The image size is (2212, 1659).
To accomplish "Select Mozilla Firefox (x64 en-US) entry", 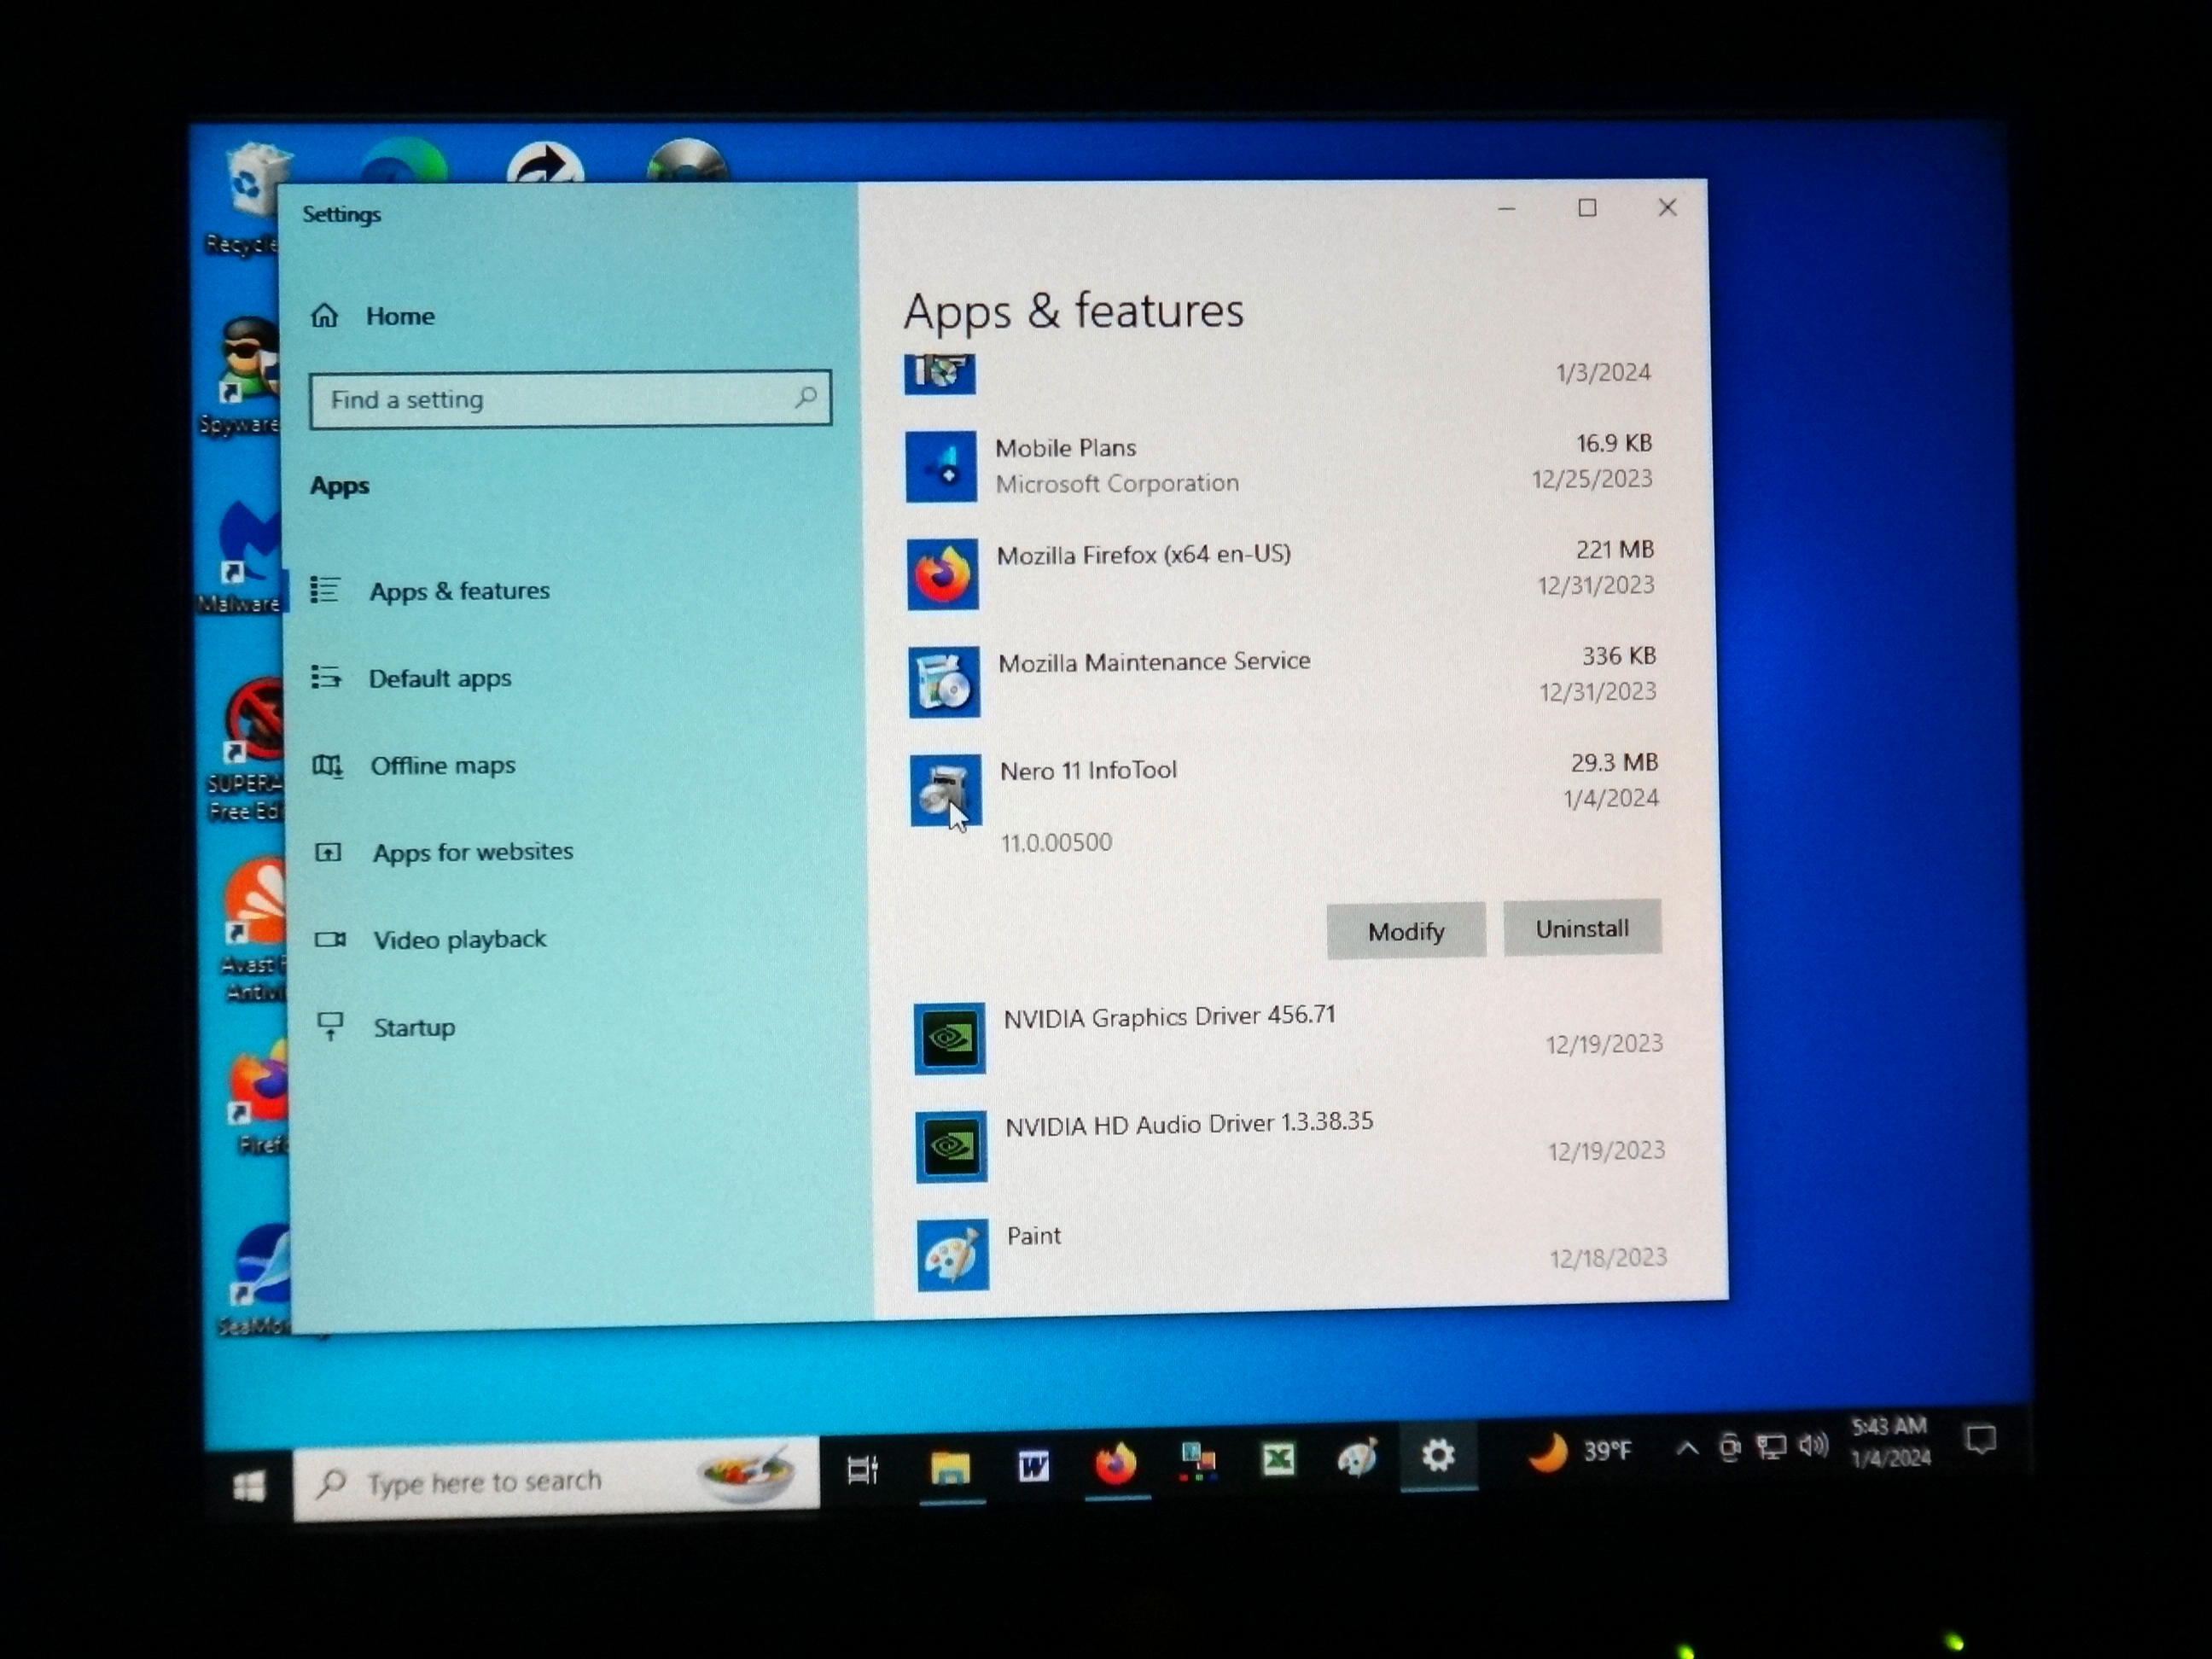I will [x=1144, y=555].
